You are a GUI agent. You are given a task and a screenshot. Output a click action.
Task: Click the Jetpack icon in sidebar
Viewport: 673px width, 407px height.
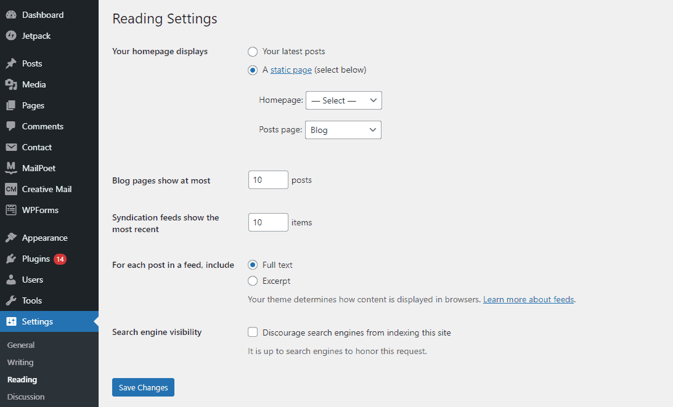pyautogui.click(x=11, y=36)
